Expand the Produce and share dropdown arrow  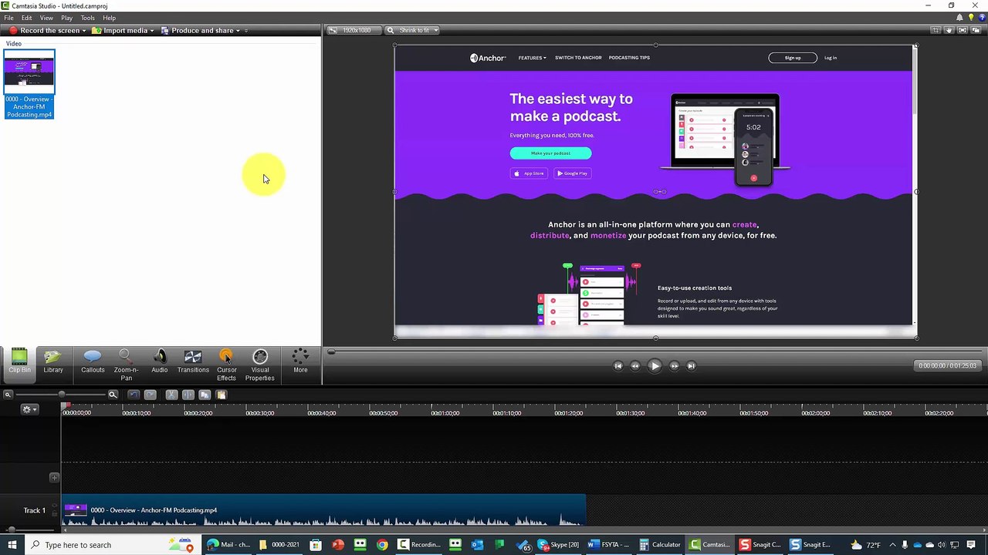tap(238, 31)
